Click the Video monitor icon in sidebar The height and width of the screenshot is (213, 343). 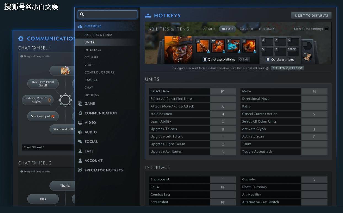pos(80,123)
